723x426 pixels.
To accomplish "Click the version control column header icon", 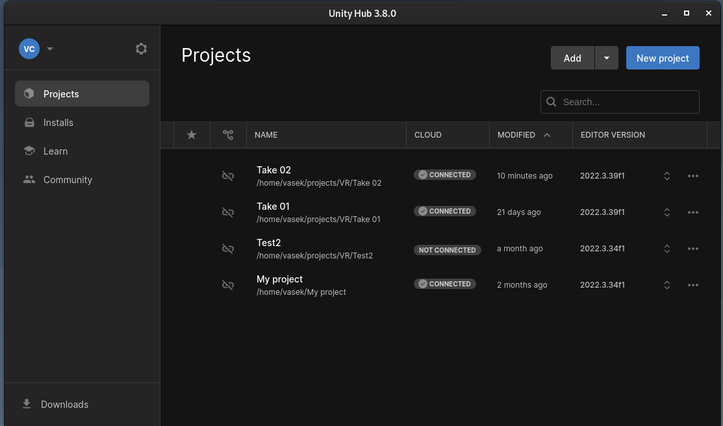I will (228, 135).
